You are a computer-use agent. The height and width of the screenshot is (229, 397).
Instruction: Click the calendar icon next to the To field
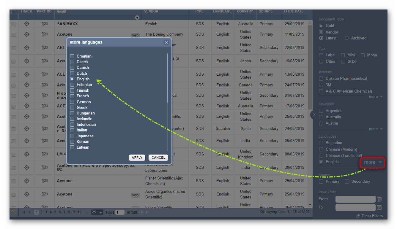click(379, 207)
